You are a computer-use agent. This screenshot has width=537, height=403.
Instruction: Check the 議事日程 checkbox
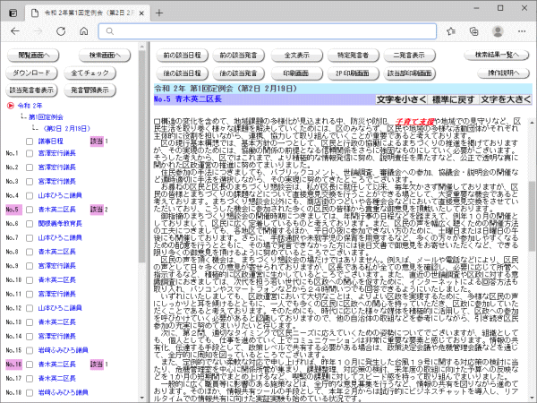click(x=30, y=141)
